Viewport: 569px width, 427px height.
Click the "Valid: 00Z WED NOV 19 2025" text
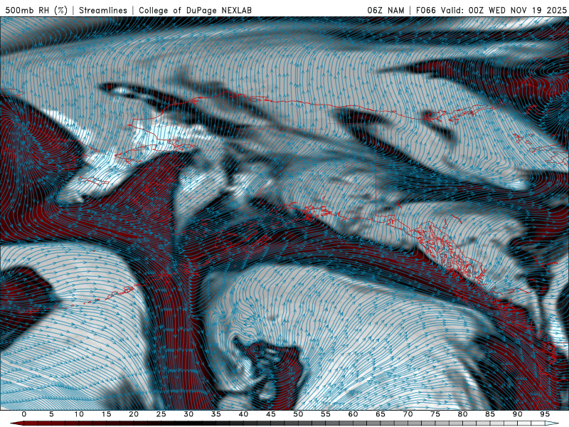504,11
